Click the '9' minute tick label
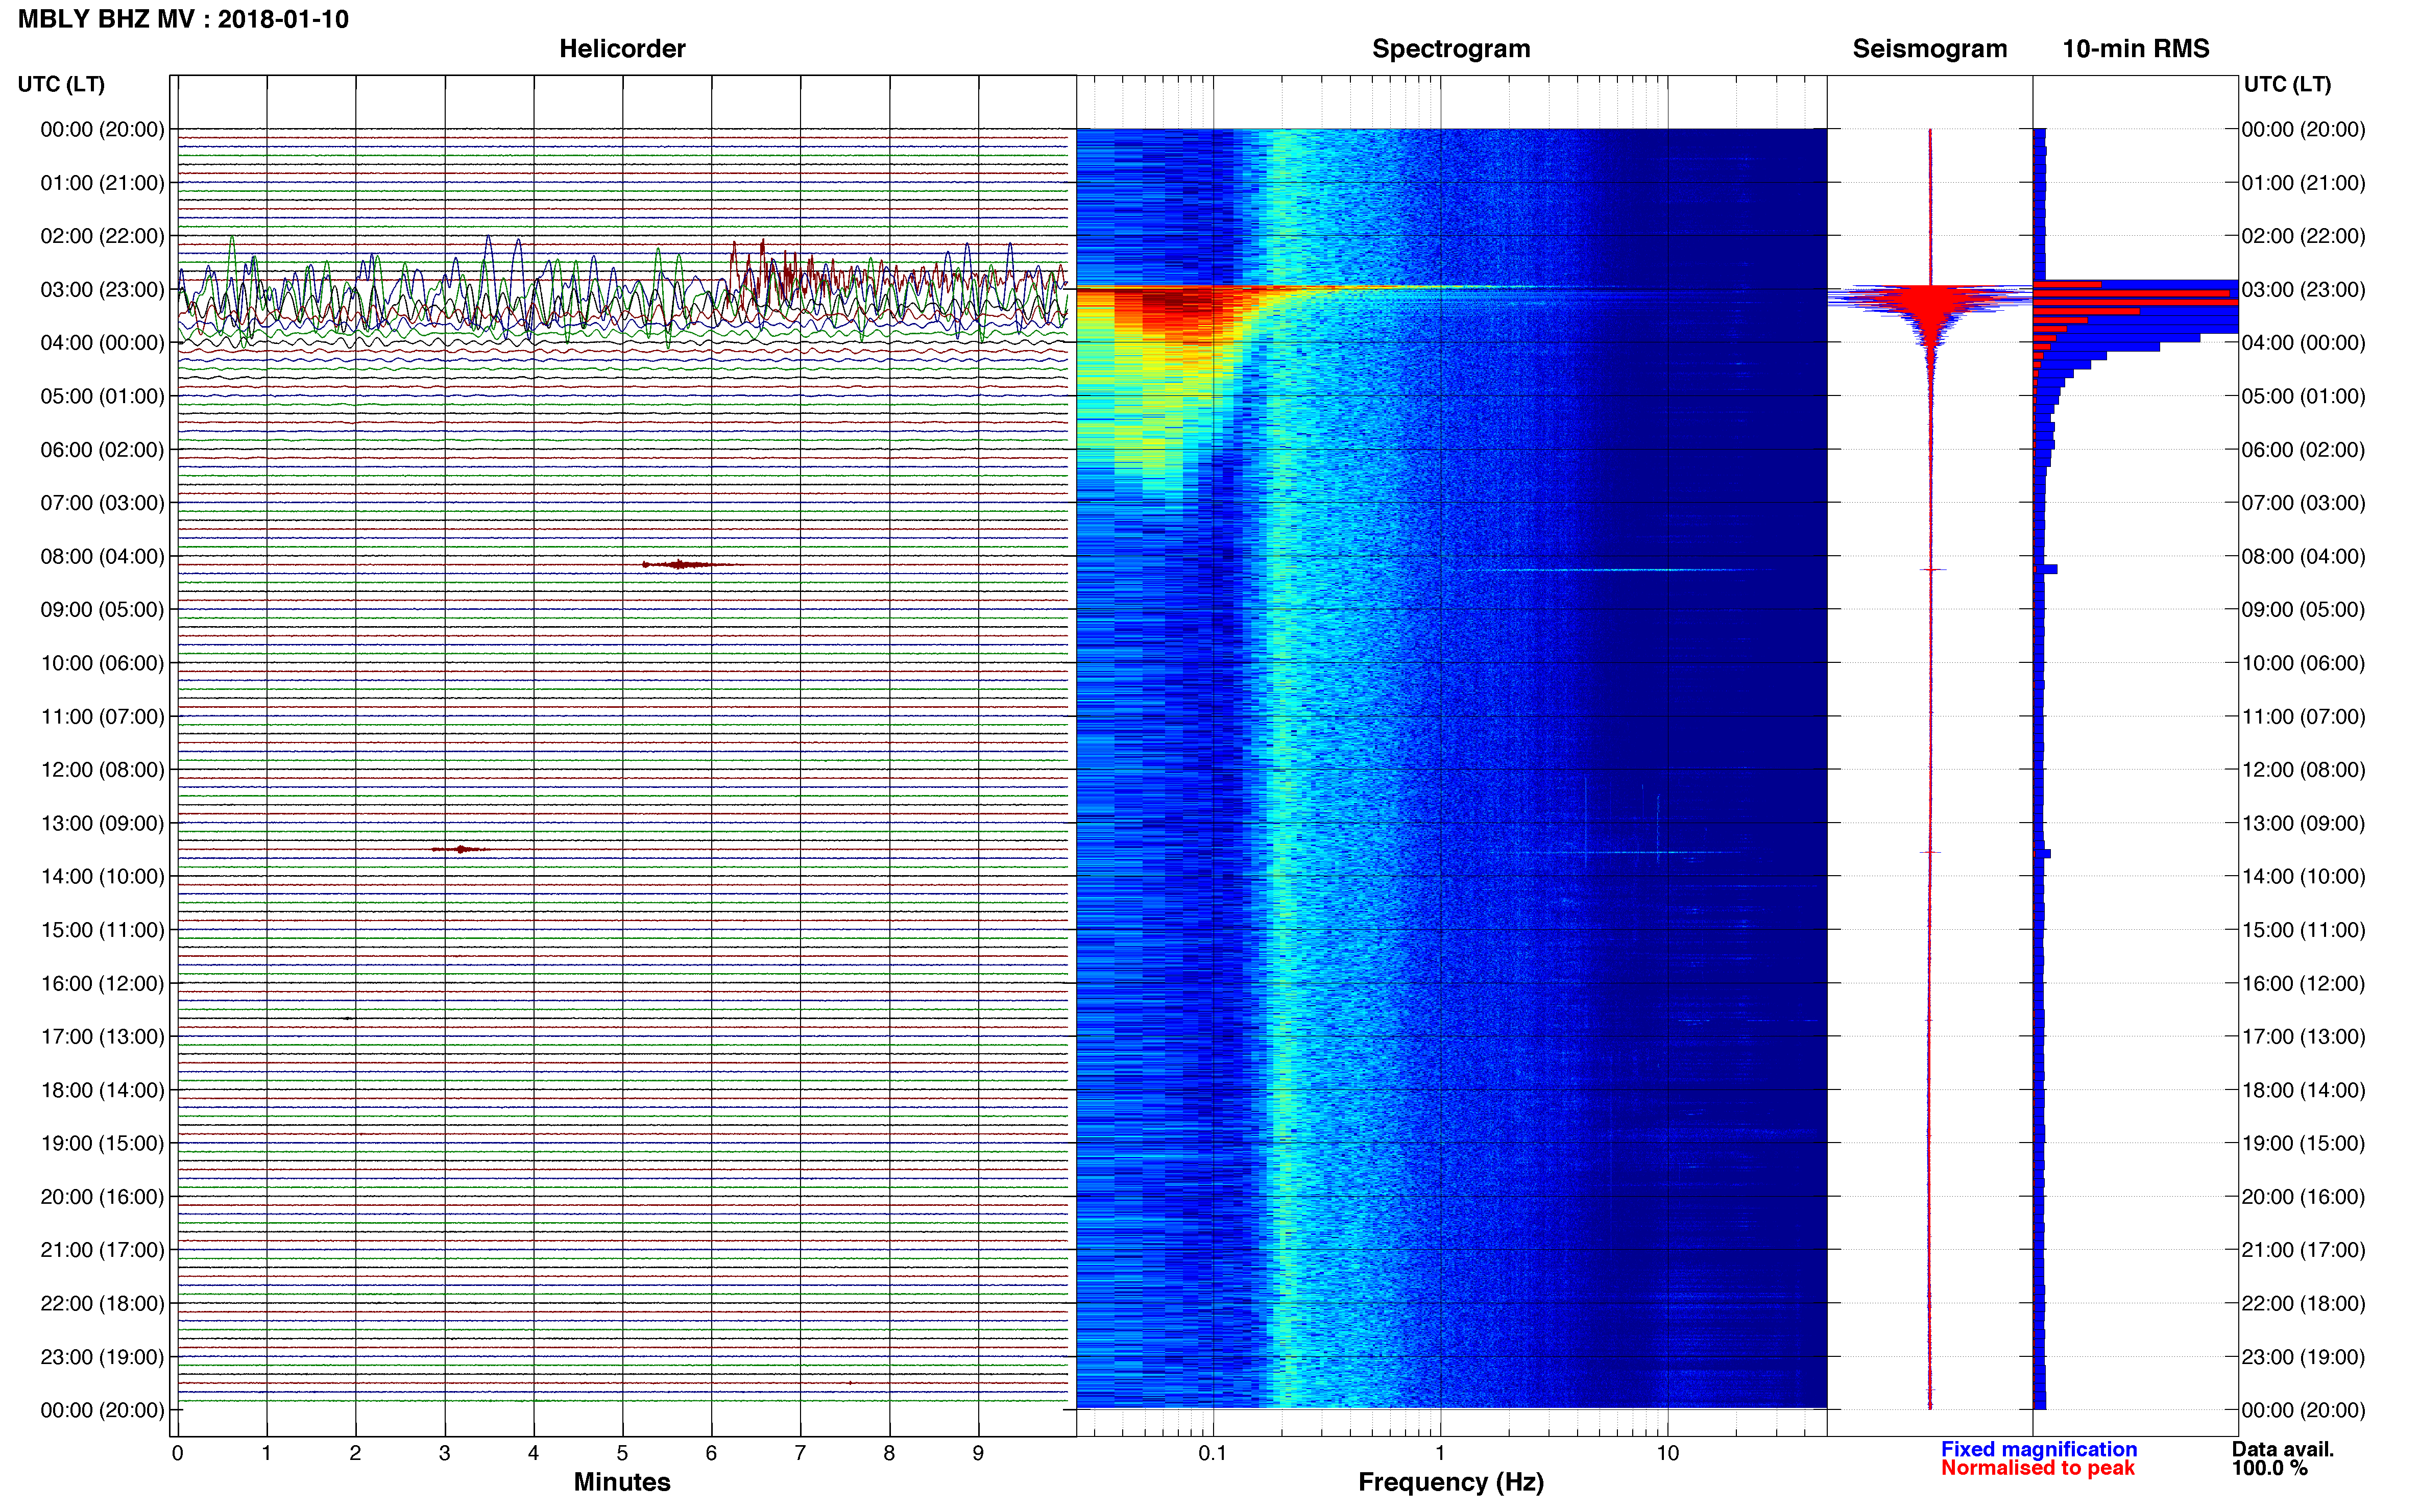 (978, 1453)
